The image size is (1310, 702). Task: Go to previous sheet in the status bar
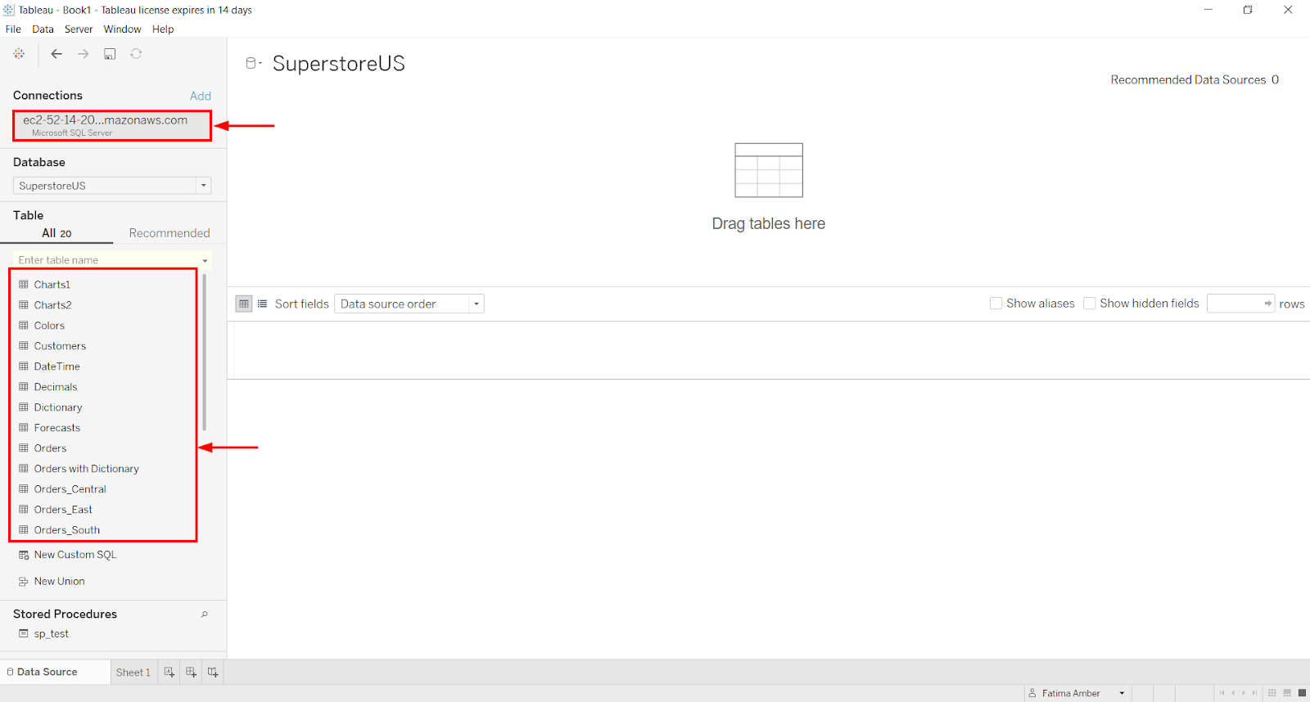(1233, 693)
